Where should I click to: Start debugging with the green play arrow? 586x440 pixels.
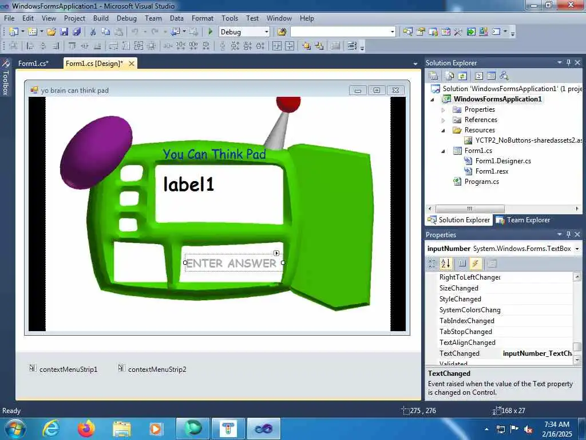[x=210, y=32]
